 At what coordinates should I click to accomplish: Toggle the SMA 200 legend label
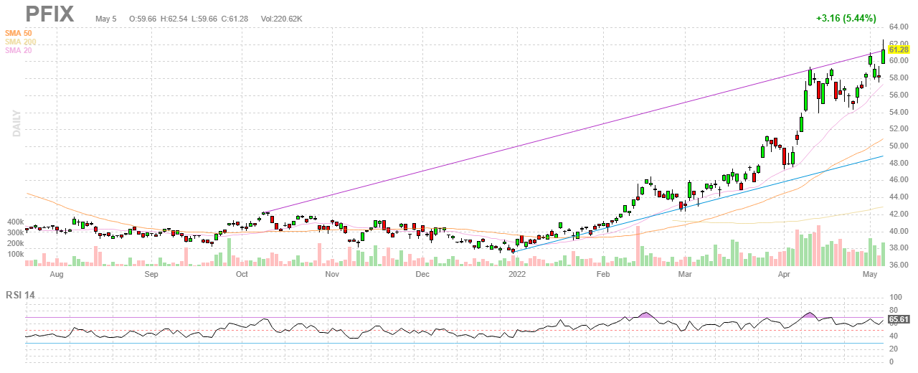(x=20, y=42)
